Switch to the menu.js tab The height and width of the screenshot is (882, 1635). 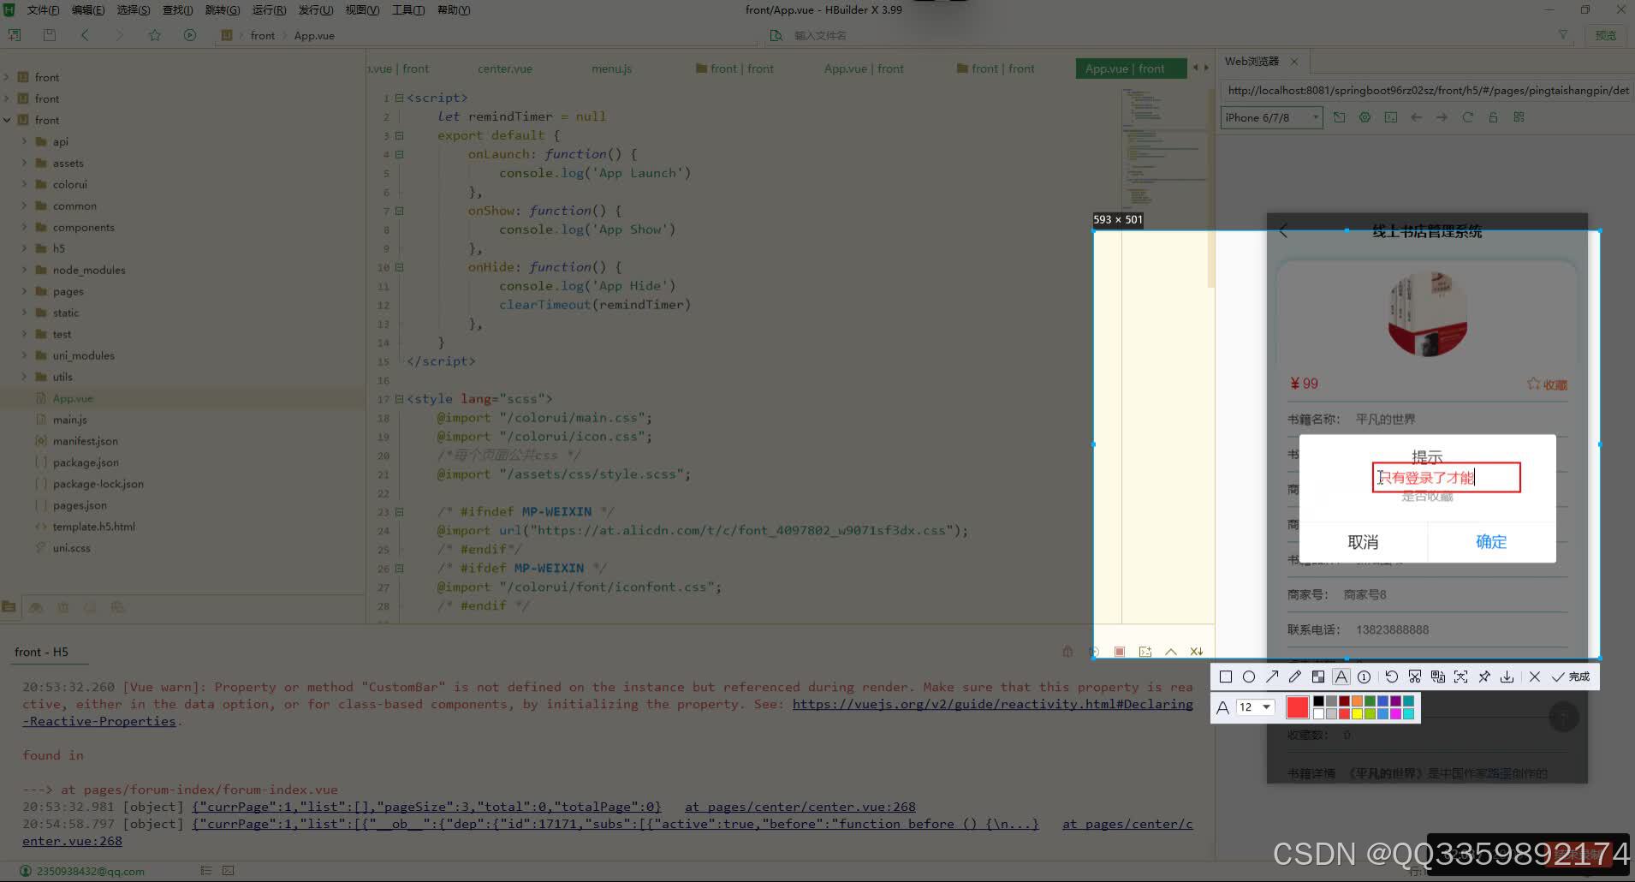pos(611,69)
